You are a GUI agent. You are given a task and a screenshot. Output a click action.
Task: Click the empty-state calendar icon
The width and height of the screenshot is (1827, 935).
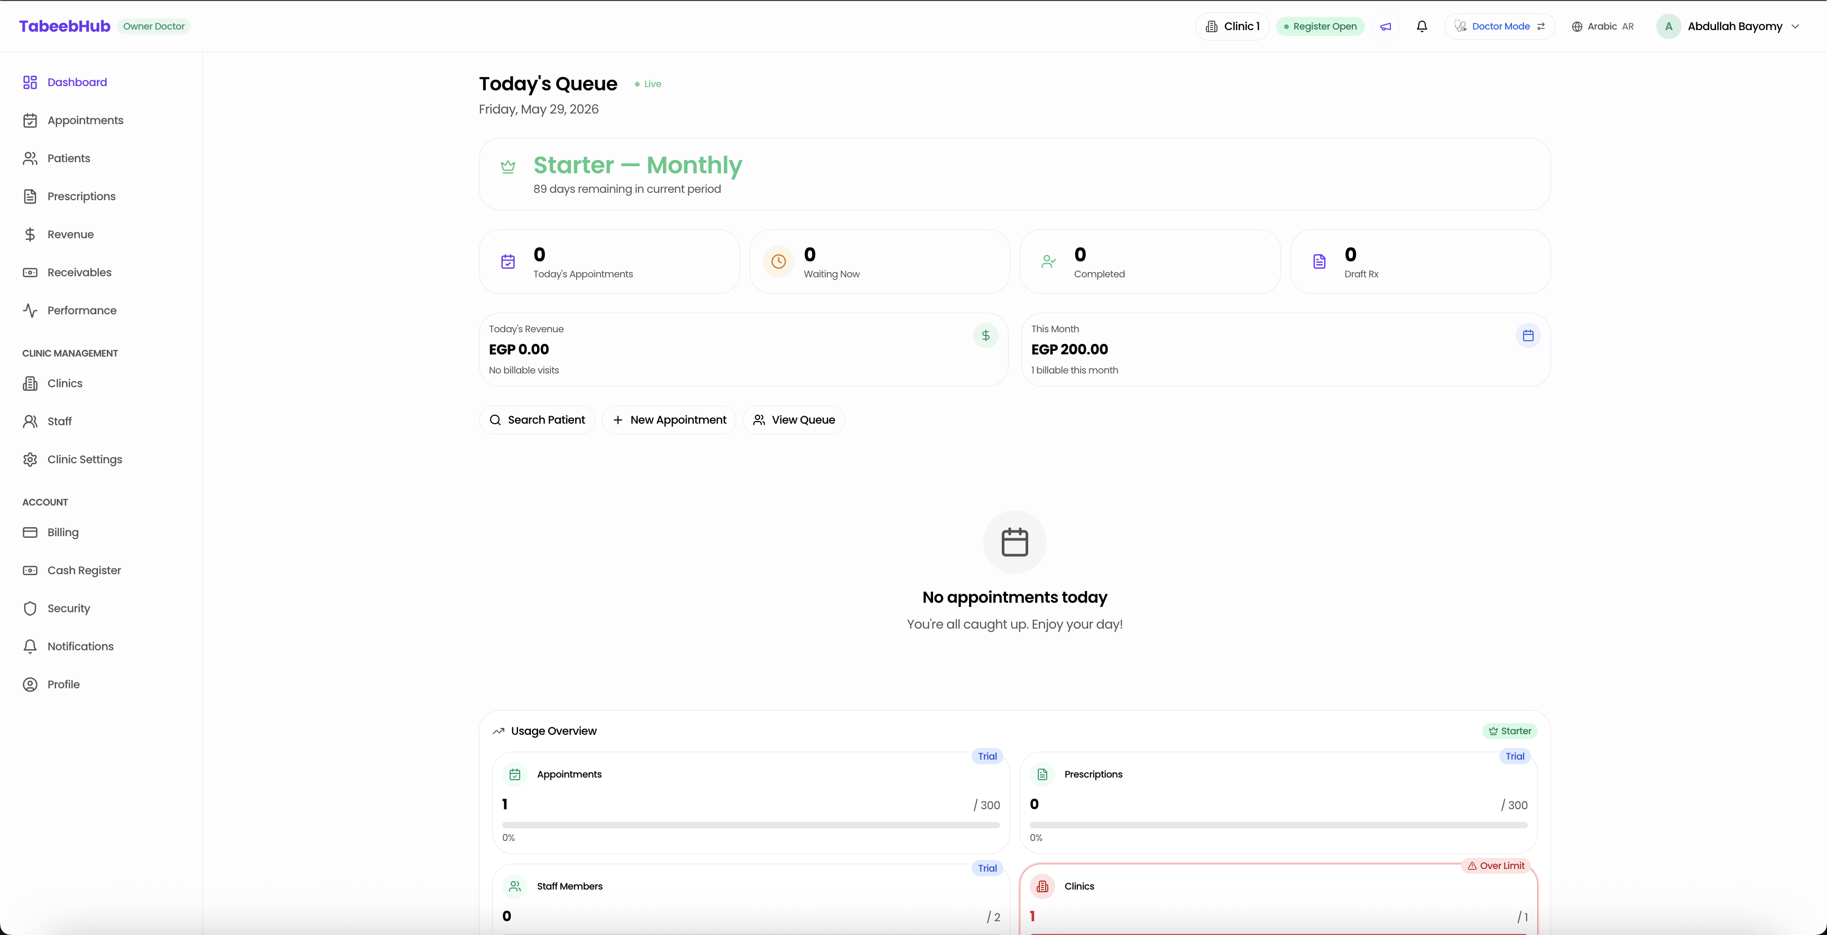1015,543
